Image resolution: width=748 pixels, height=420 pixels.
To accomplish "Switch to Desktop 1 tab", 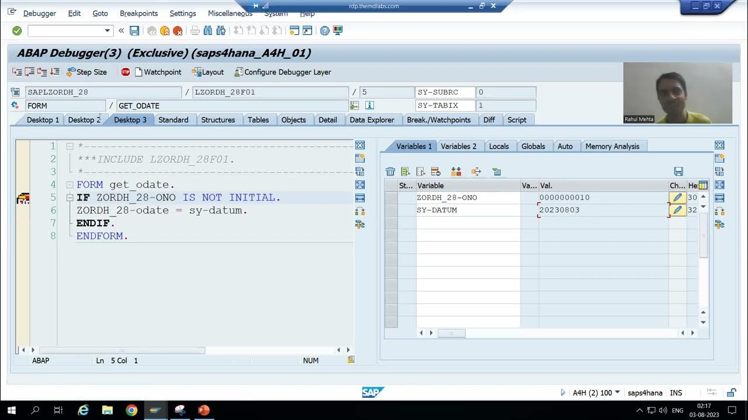I will click(43, 120).
